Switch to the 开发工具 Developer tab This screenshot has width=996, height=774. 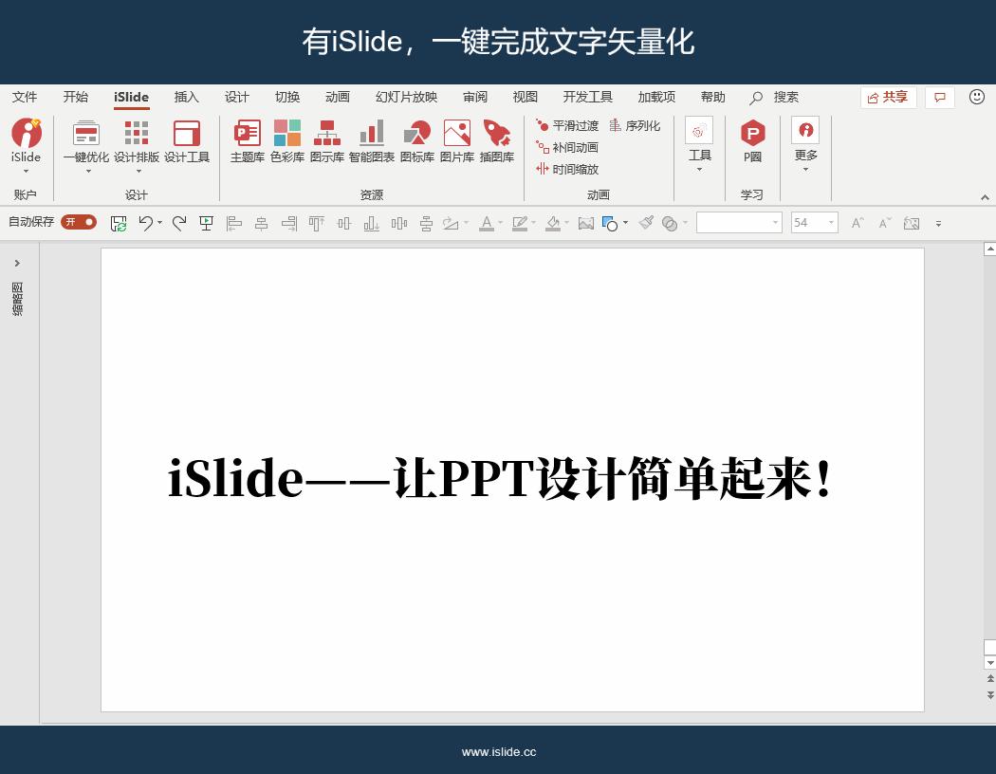point(587,97)
